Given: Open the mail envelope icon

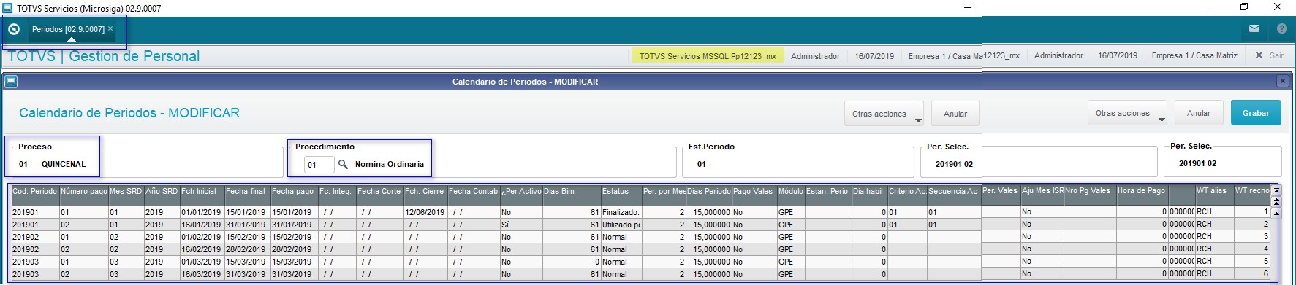Looking at the screenshot, I should [x=1254, y=29].
